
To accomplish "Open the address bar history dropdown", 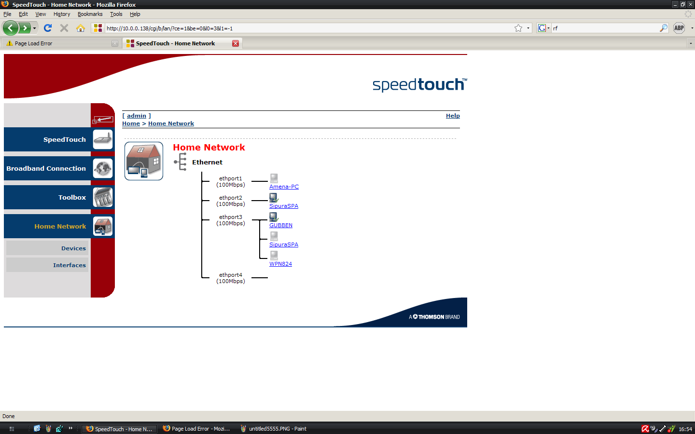I will tap(528, 28).
